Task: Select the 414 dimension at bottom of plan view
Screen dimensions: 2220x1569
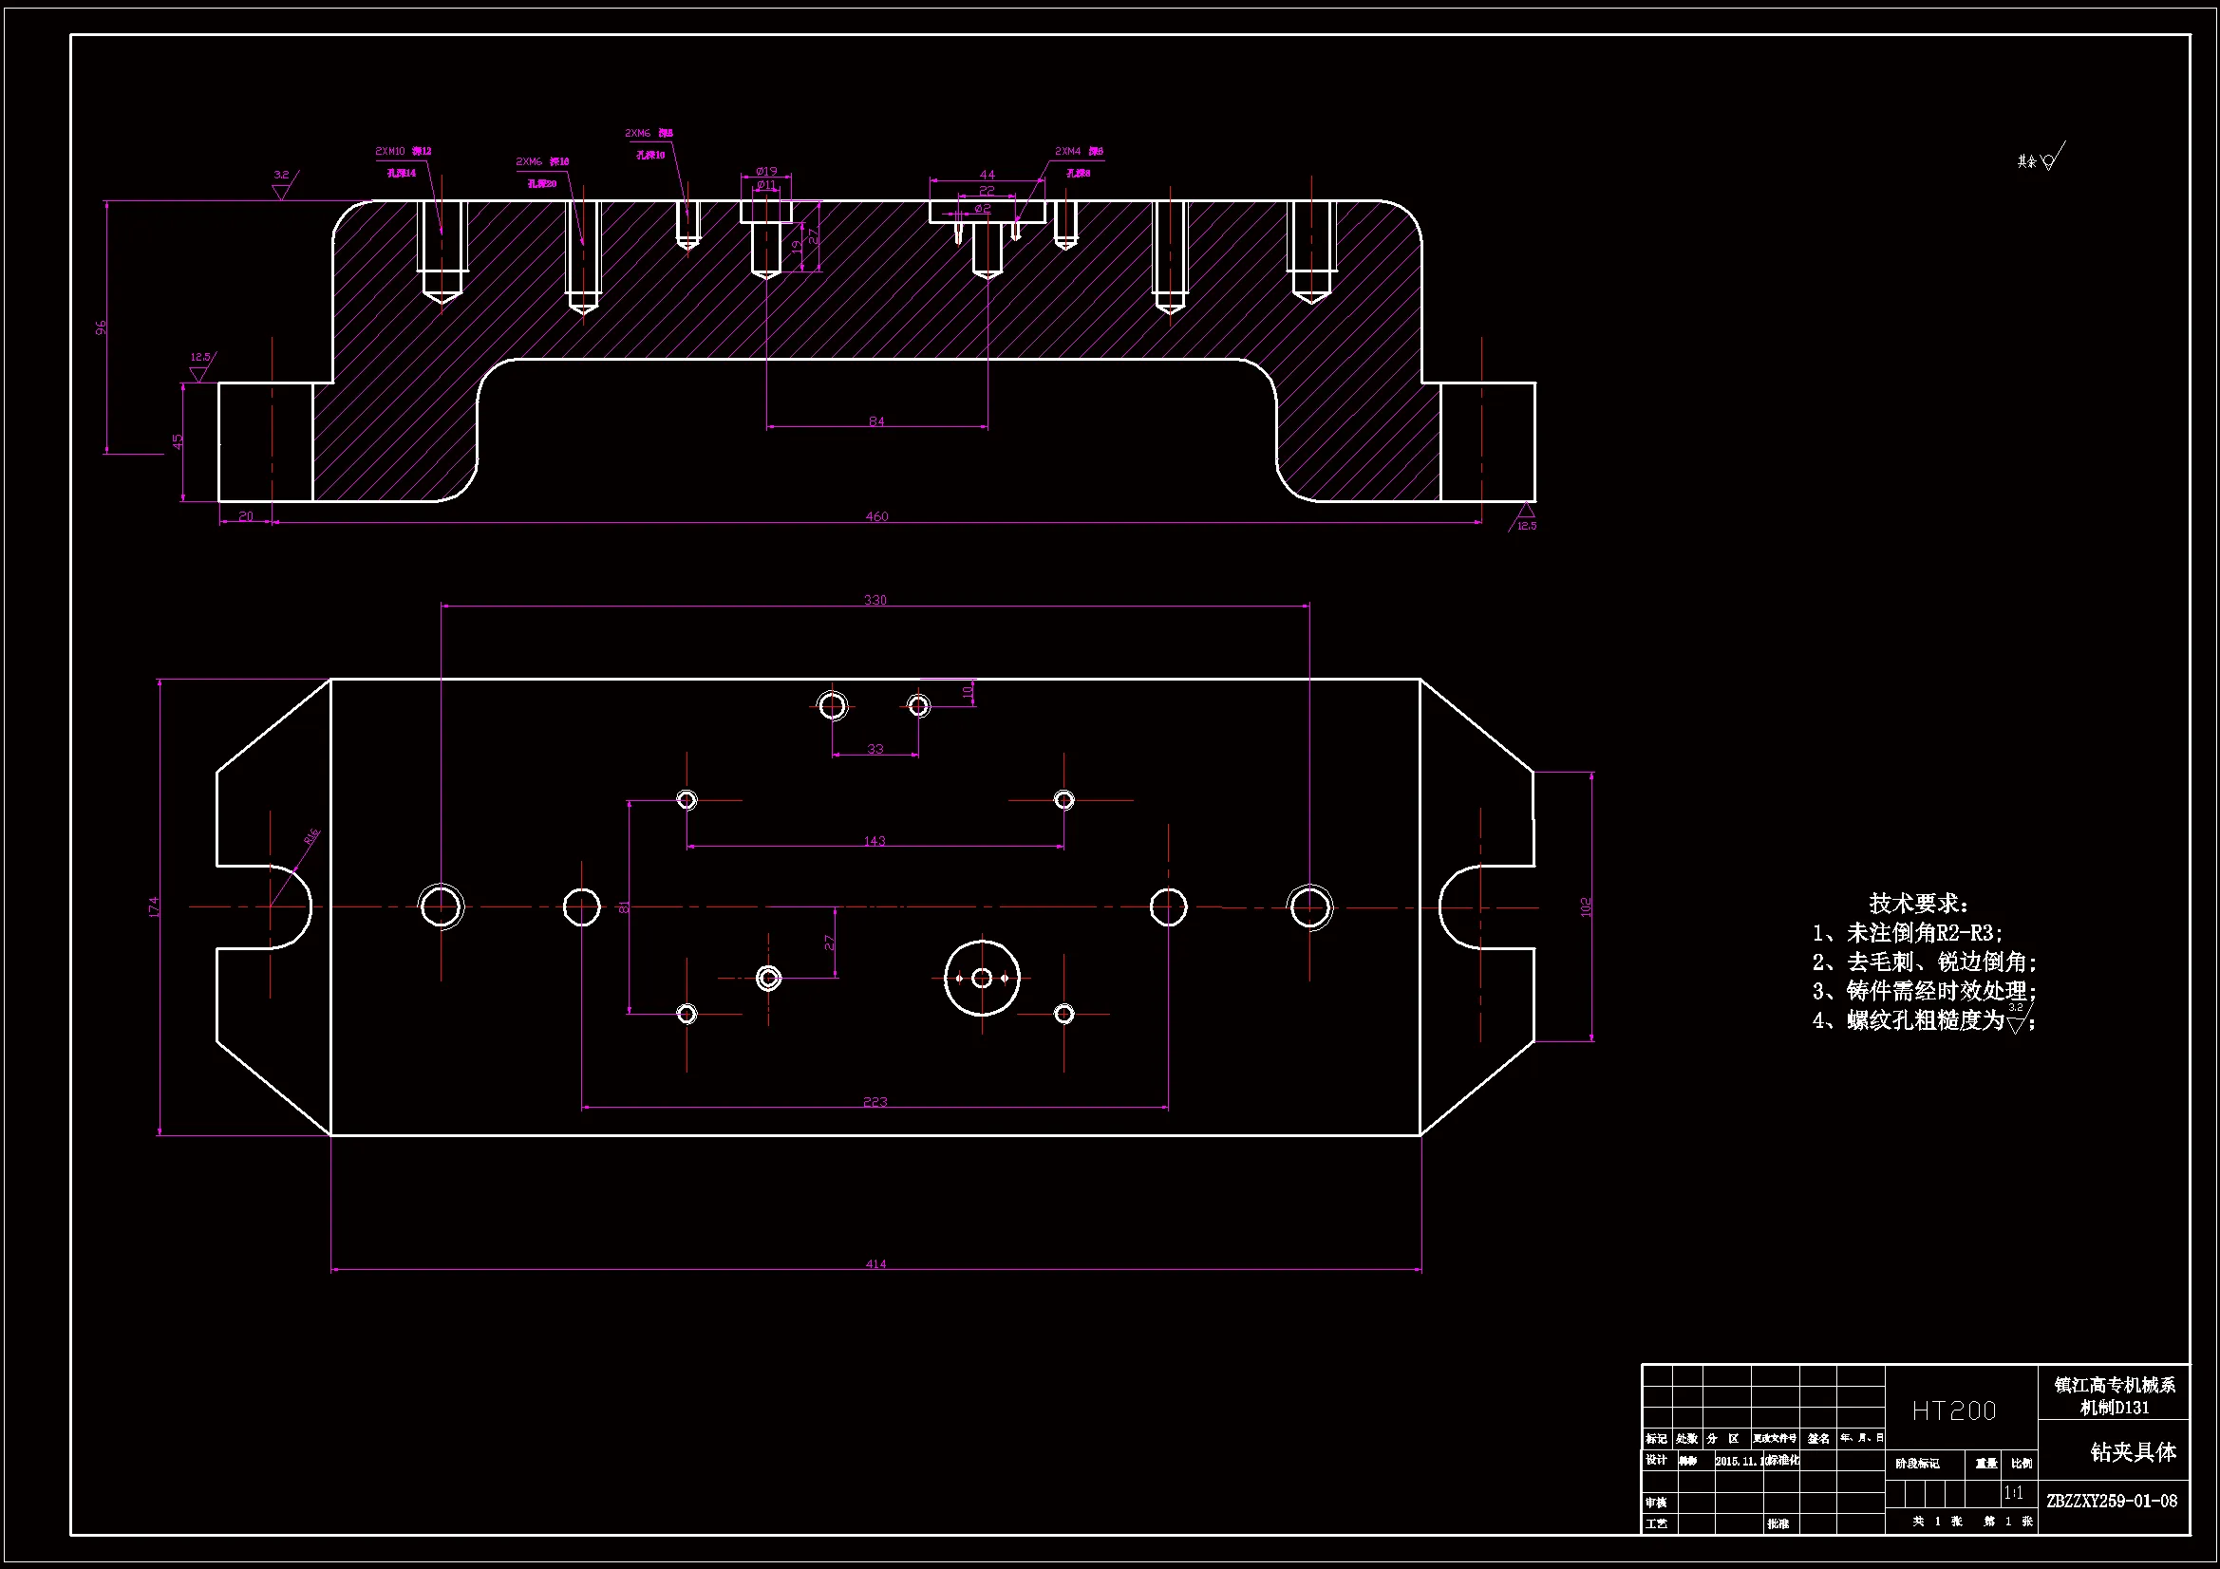Action: [875, 1263]
